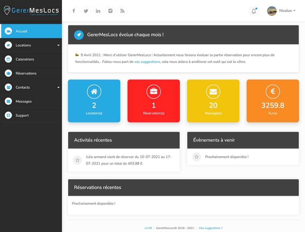Click the orange Euros revenue card
Image resolution: width=305 pixels, height=232 pixels.
(x=273, y=101)
